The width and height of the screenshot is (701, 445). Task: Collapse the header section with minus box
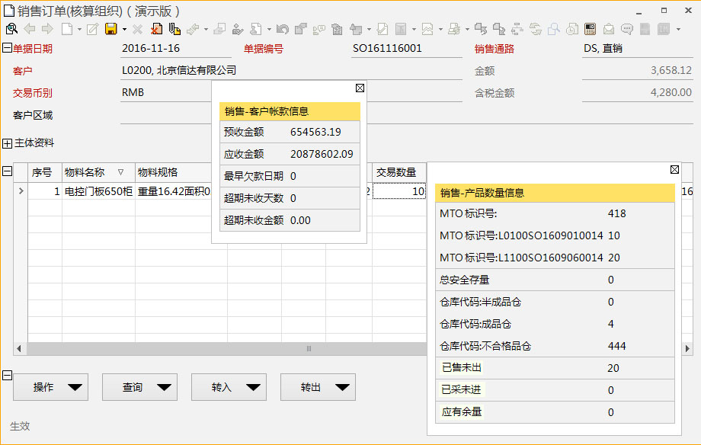click(x=7, y=49)
